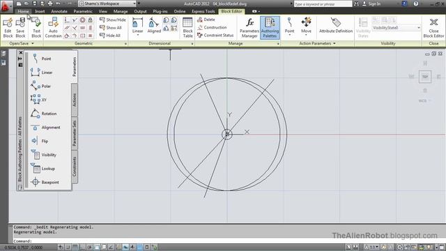Click Sign In
This screenshot has width=446, height=251.
point(371,4)
